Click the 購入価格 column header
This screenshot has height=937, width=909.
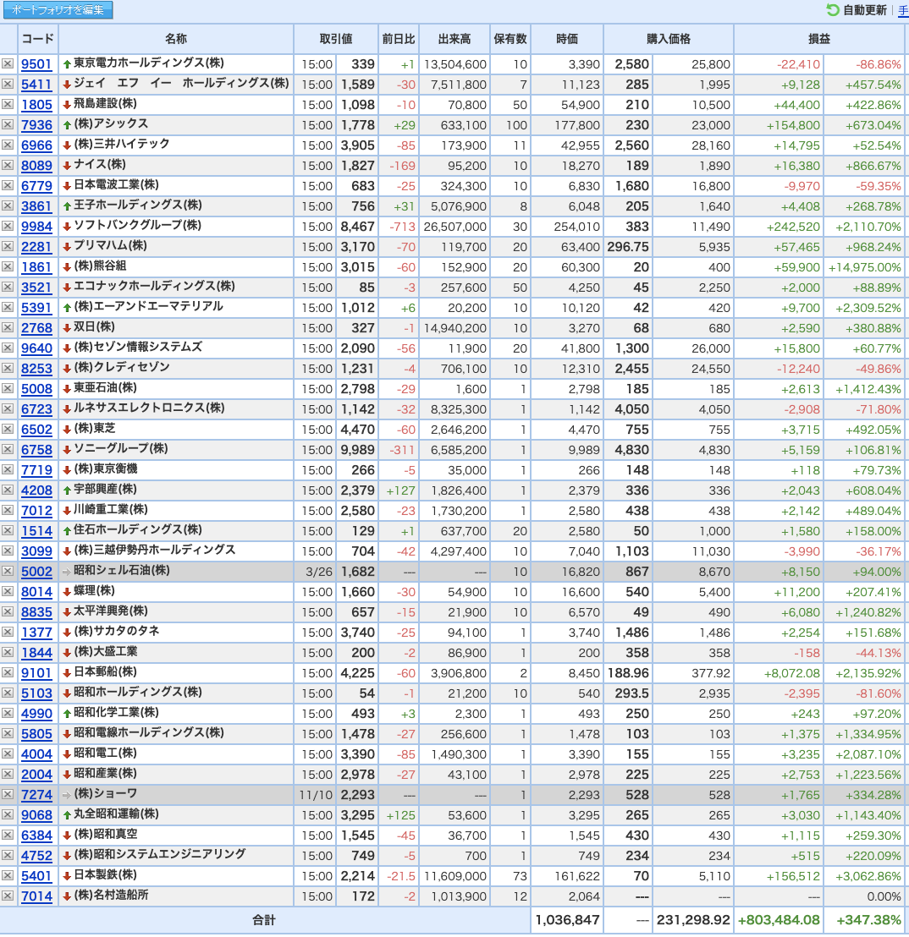pos(668,39)
